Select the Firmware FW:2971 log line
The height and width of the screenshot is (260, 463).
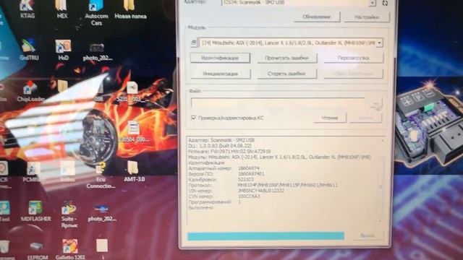click(x=229, y=151)
